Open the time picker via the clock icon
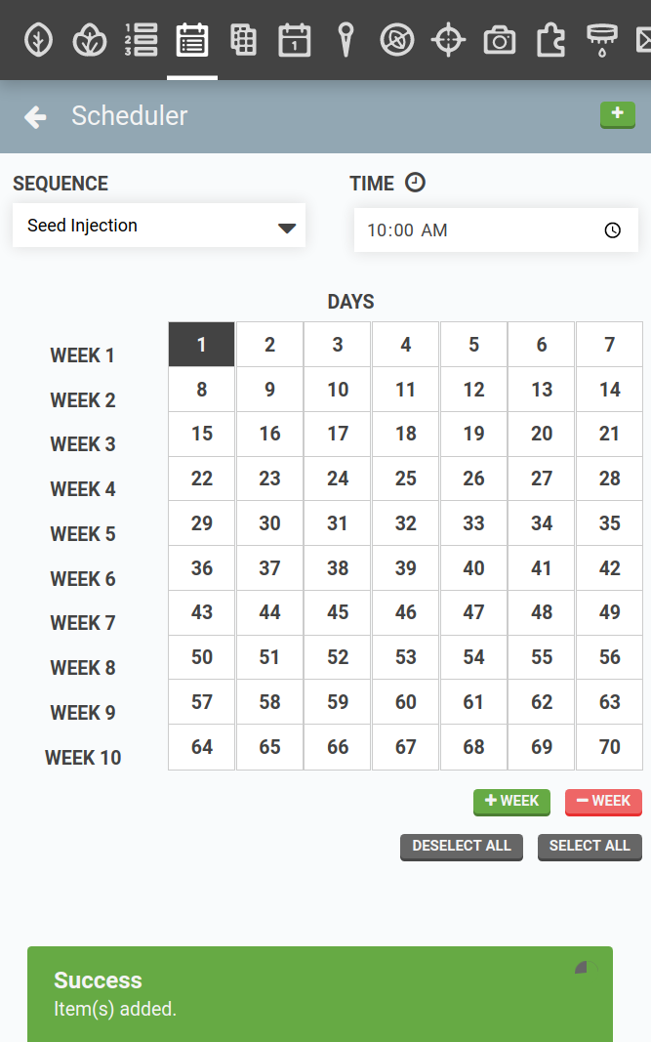 612,229
